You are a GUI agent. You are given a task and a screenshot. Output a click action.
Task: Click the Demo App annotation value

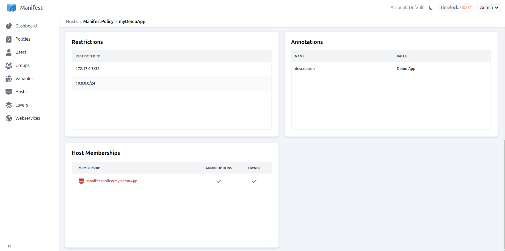406,69
